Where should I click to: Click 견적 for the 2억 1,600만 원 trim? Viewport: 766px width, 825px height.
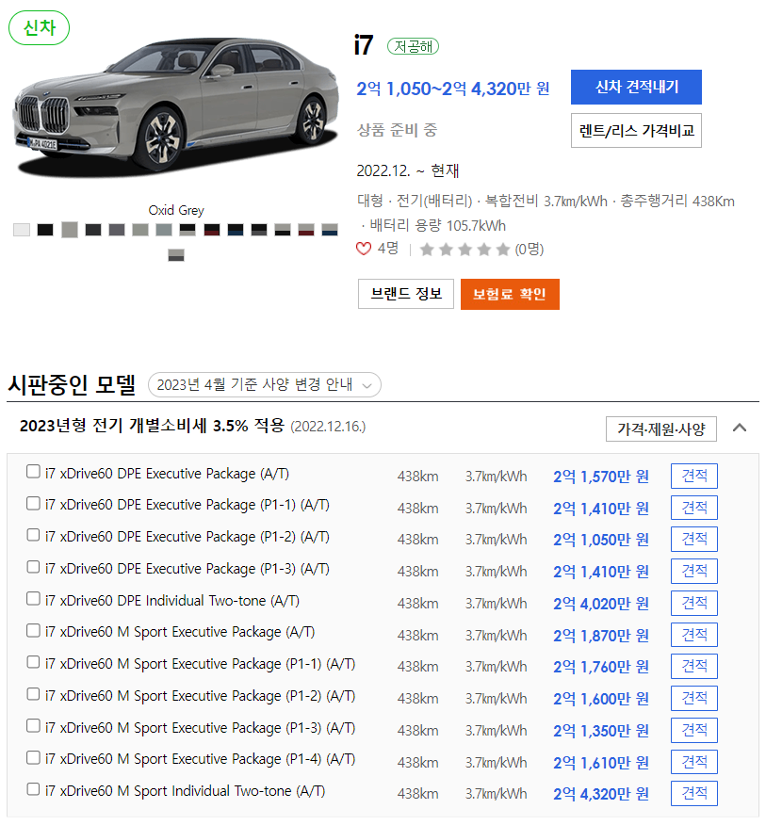pyautogui.click(x=693, y=698)
